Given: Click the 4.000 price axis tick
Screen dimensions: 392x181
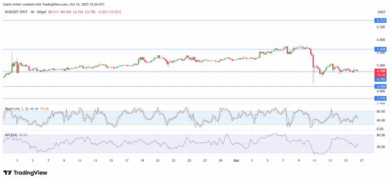Looking at the screenshot, I should coord(381,91).
